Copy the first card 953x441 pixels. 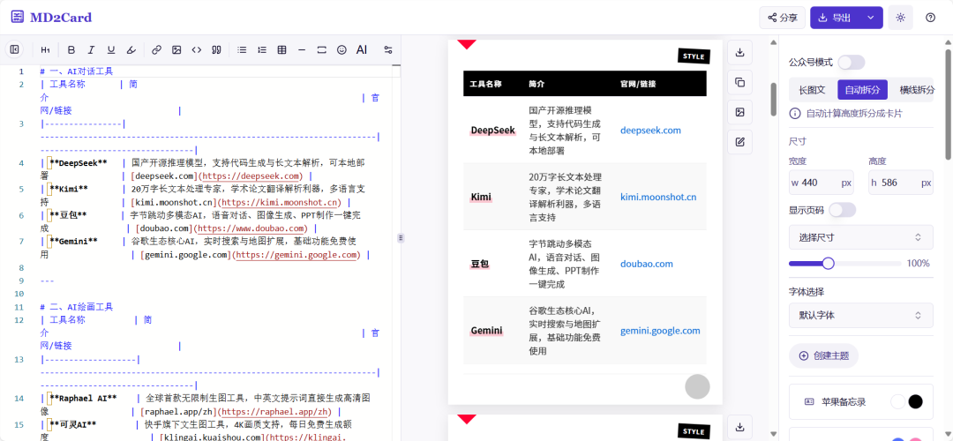pos(739,82)
